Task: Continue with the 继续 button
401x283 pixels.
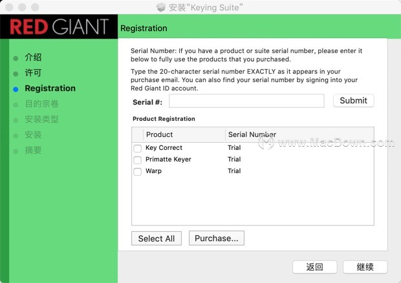Action: 365,267
